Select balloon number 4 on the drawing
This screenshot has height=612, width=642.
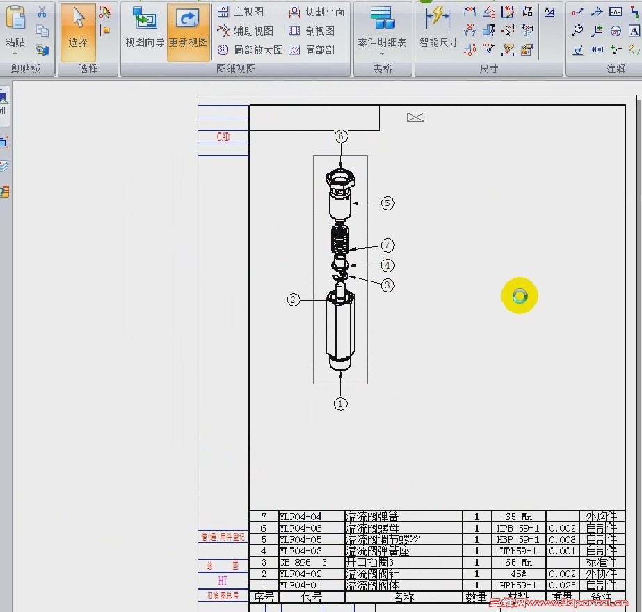click(387, 265)
